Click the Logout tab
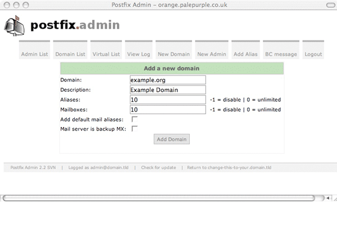The image size is (337, 225). tap(313, 54)
